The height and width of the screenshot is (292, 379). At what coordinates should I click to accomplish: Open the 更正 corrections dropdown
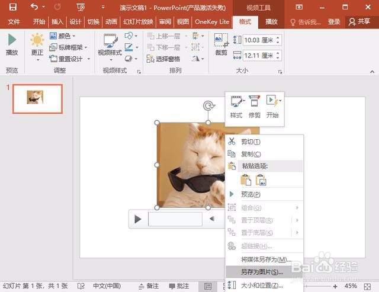[37, 47]
